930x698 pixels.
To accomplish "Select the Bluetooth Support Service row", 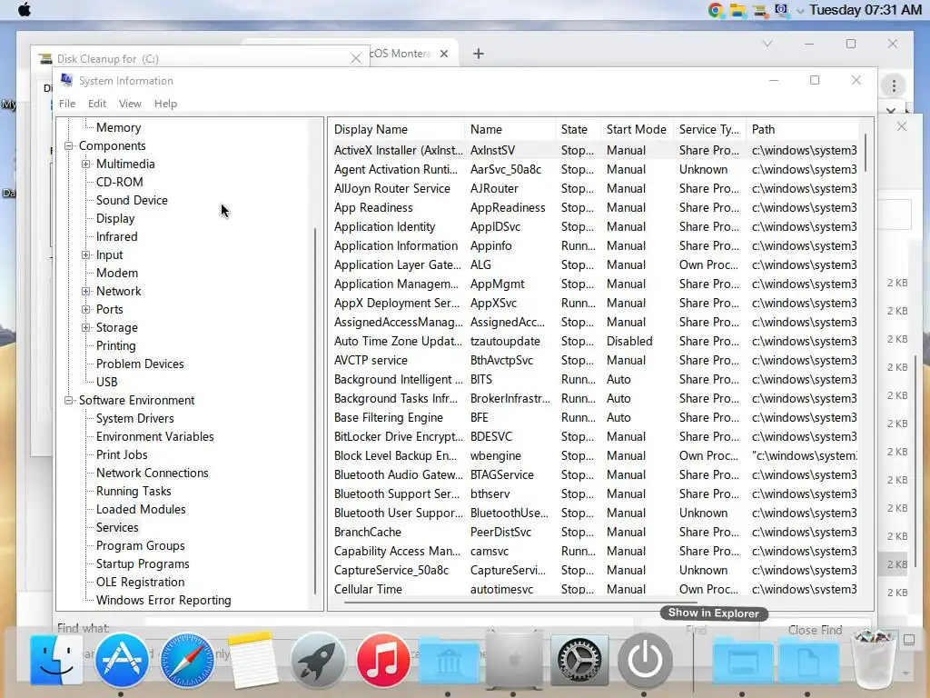I will [x=595, y=494].
